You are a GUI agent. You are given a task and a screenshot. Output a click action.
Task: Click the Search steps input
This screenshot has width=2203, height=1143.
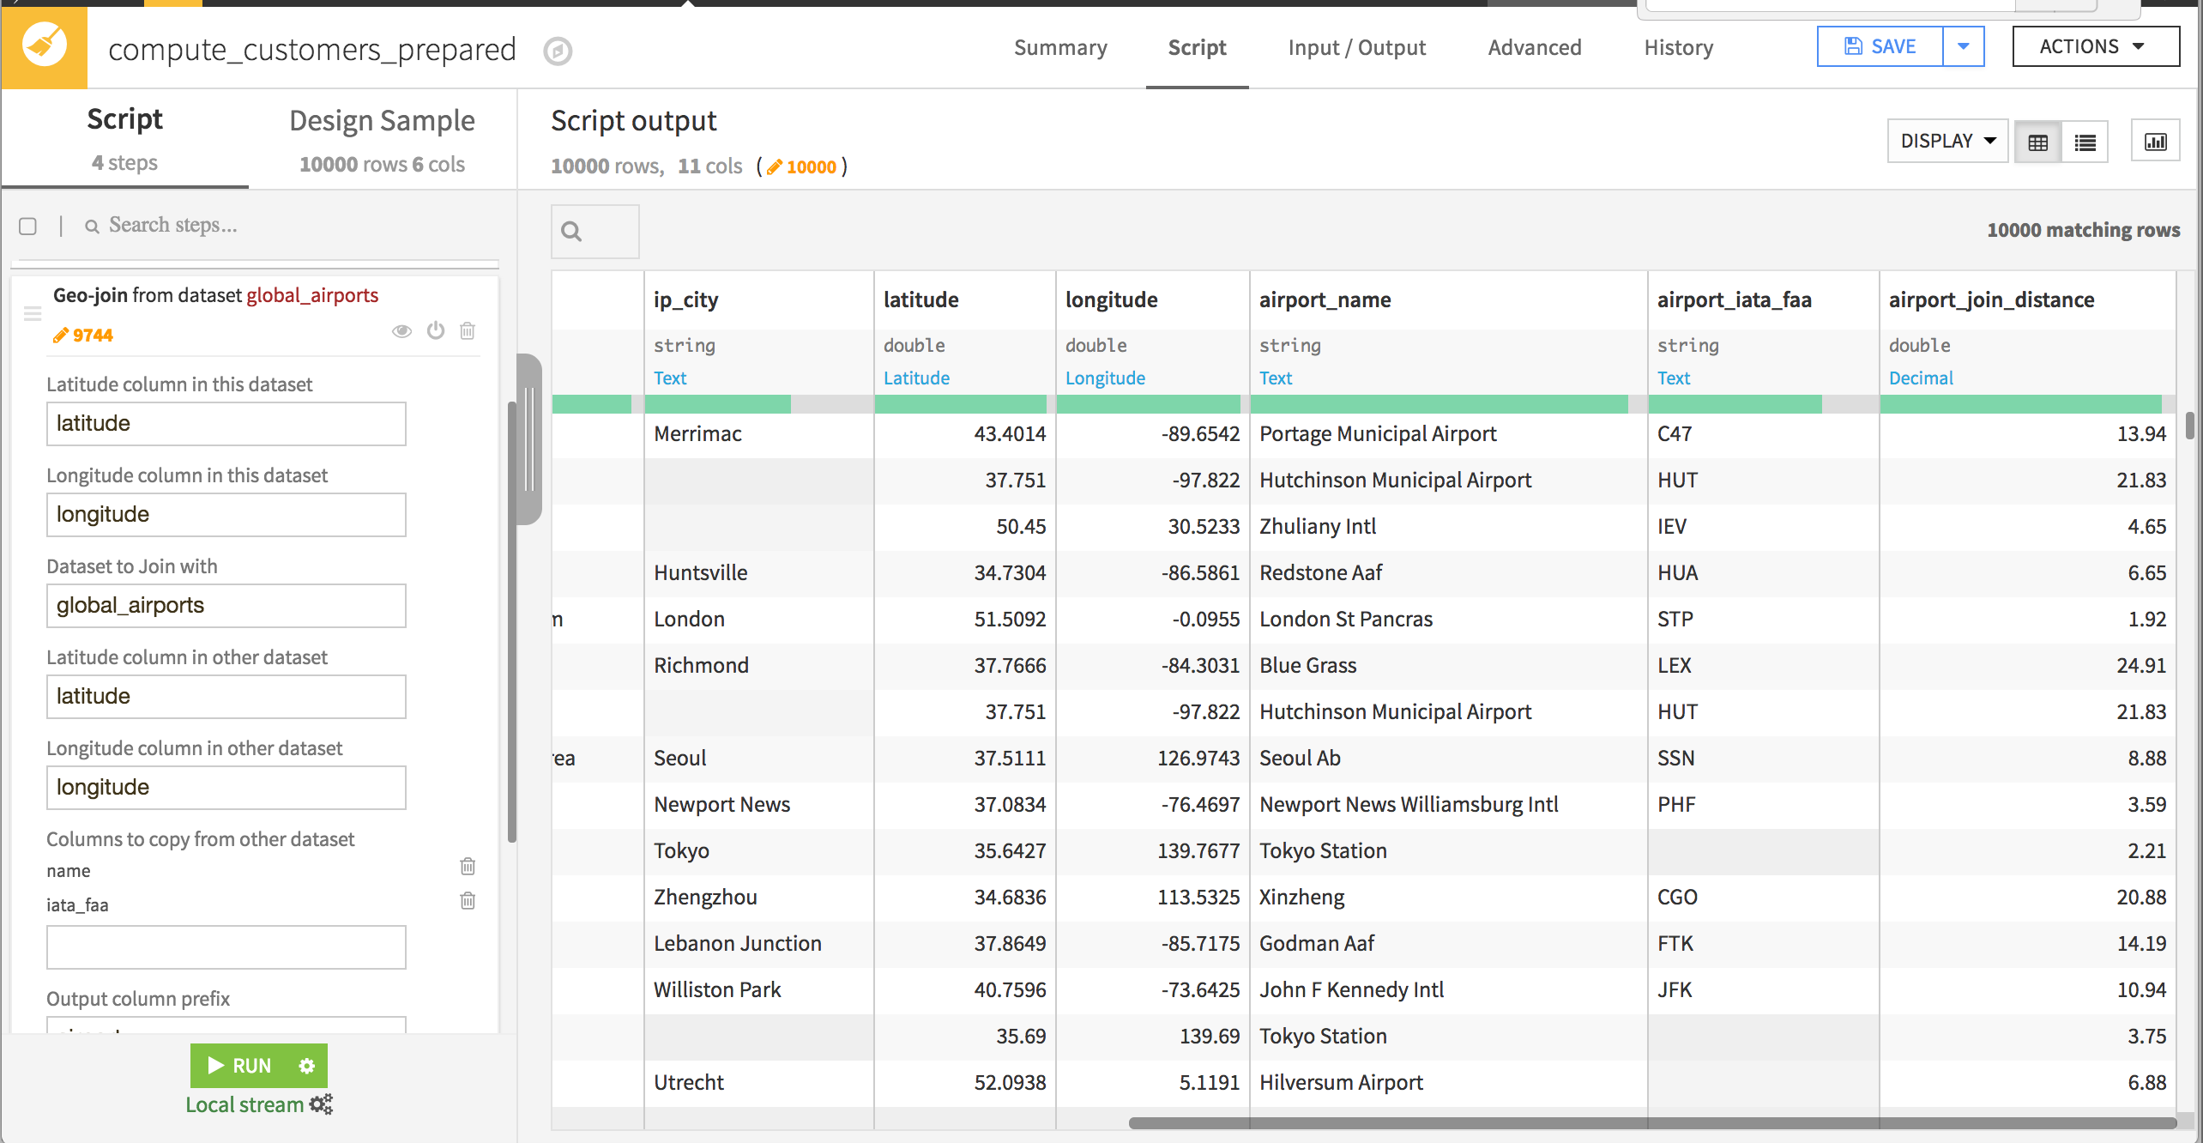click(x=172, y=225)
